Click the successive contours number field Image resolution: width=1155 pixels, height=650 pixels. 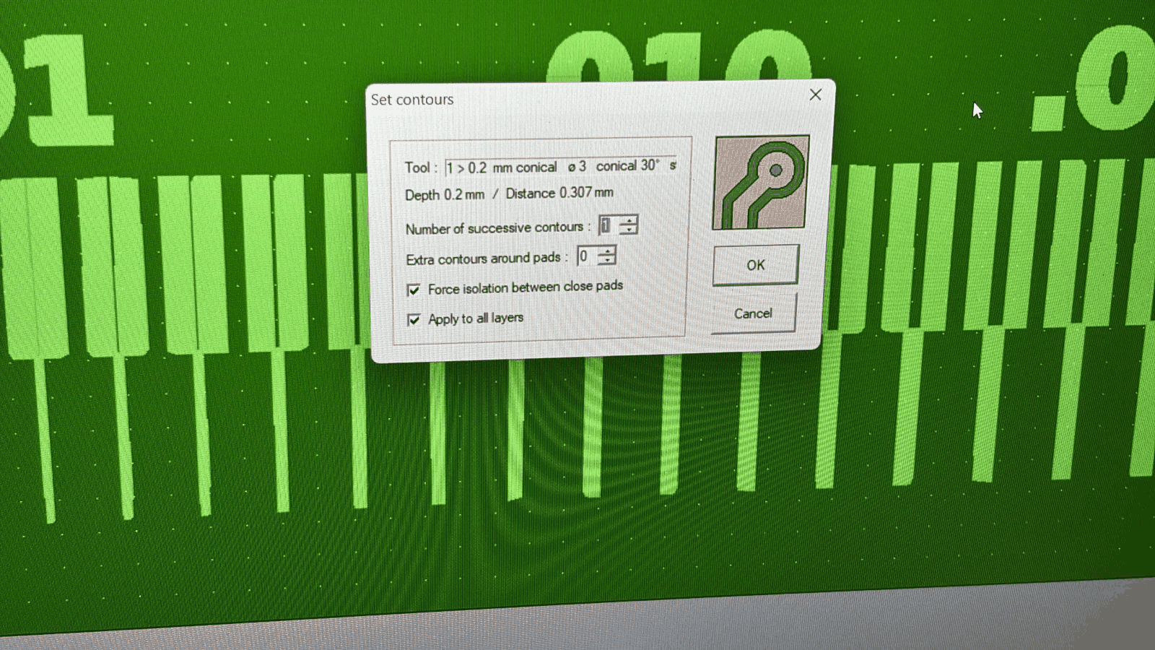click(x=609, y=225)
